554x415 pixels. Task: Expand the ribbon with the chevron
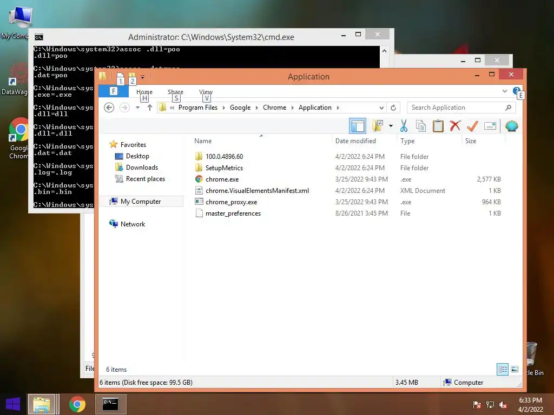(505, 91)
